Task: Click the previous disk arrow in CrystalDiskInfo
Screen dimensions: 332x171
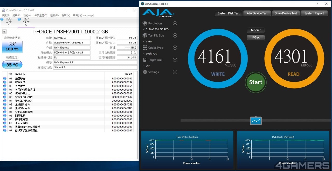Action: [x=4, y=32]
